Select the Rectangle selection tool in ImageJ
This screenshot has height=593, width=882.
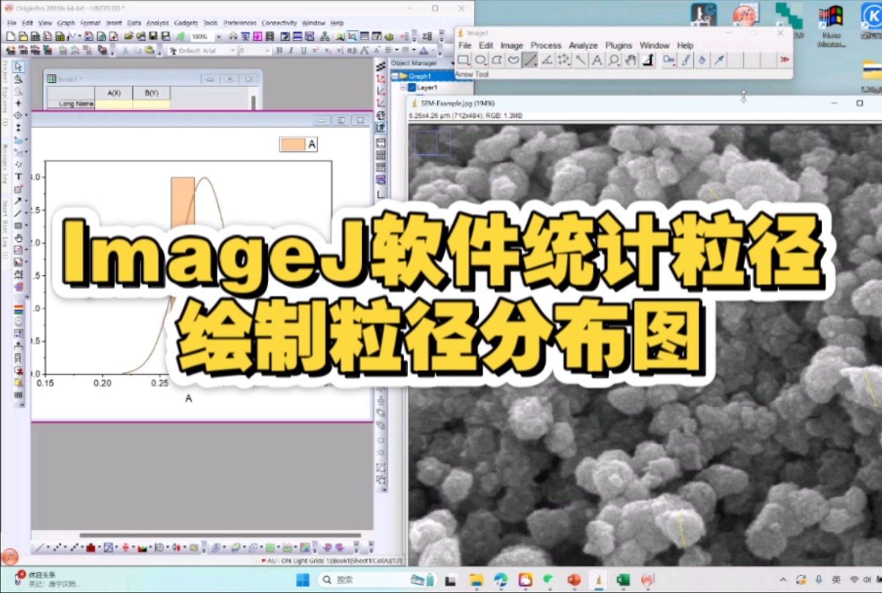point(464,61)
